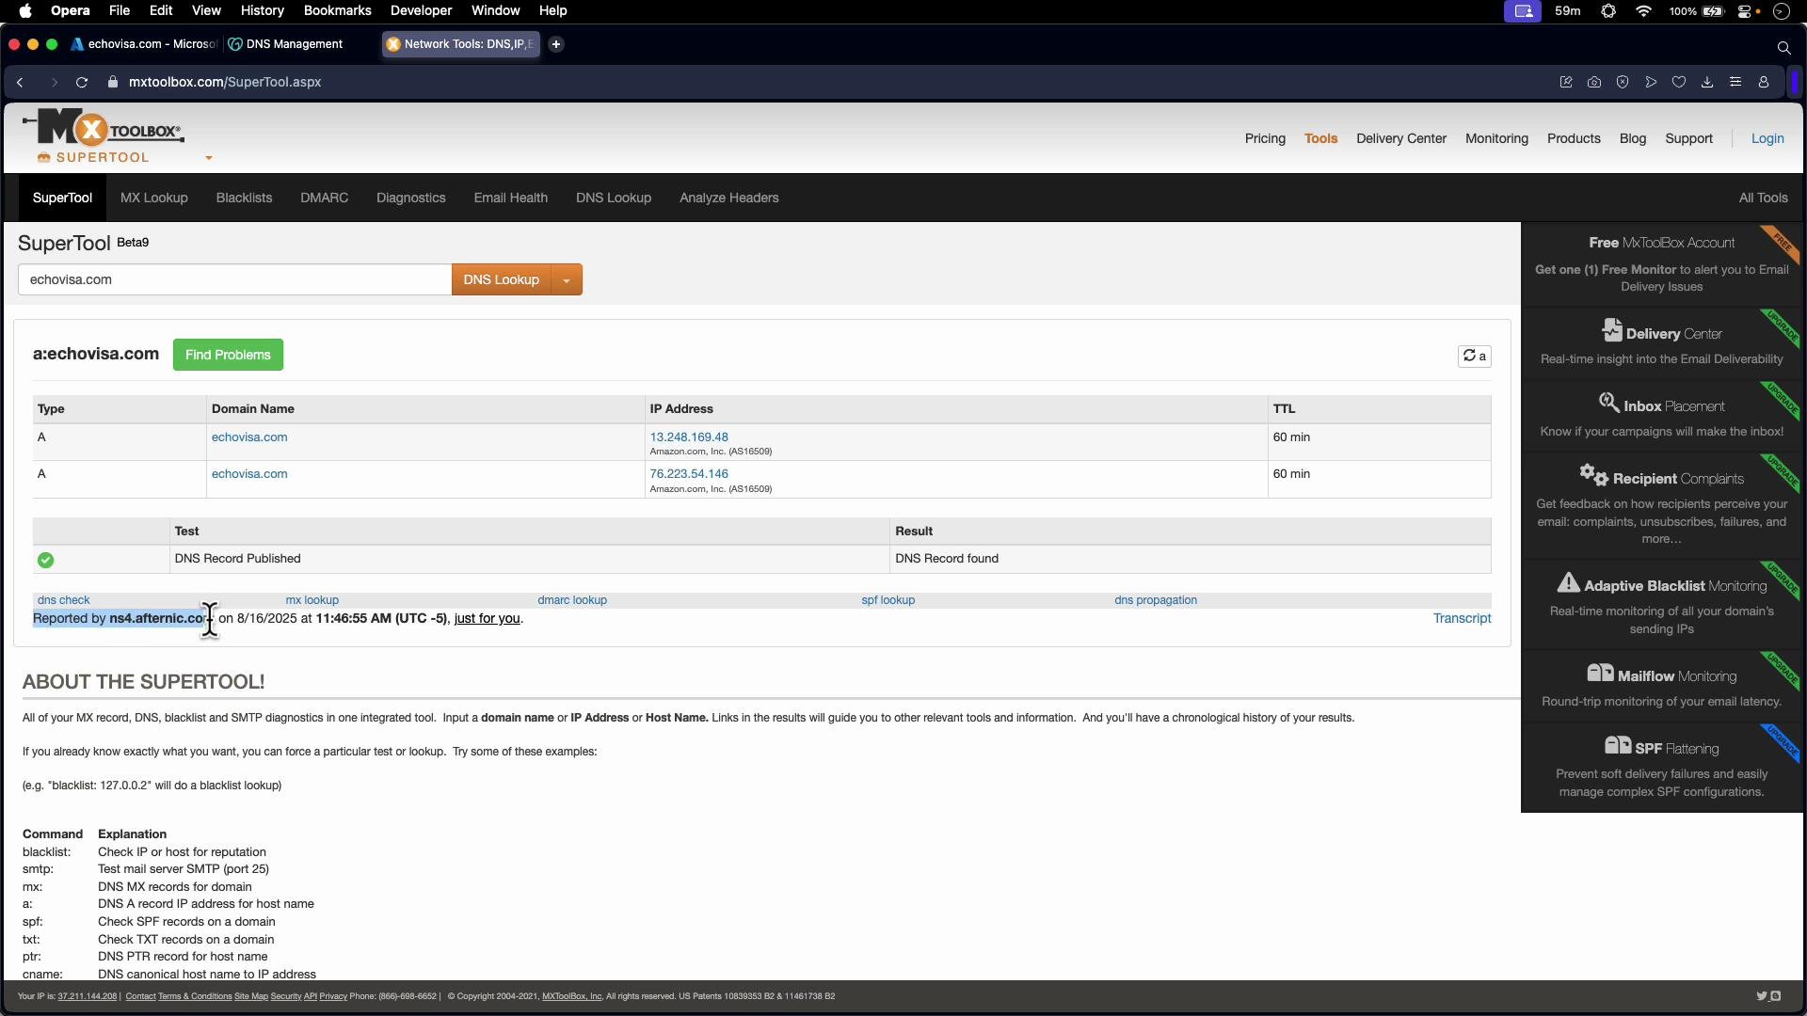Open the Analyze Headers tab
The height and width of the screenshot is (1016, 1807).
[729, 198]
